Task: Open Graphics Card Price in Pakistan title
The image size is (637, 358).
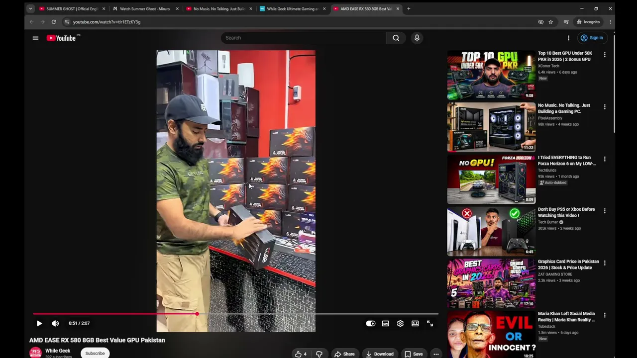Action: [568, 265]
